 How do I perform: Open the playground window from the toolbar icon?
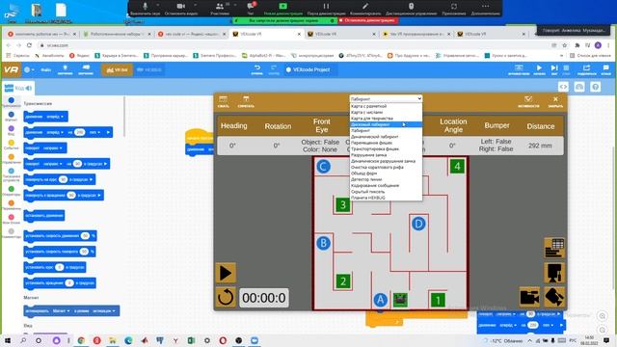(x=519, y=69)
